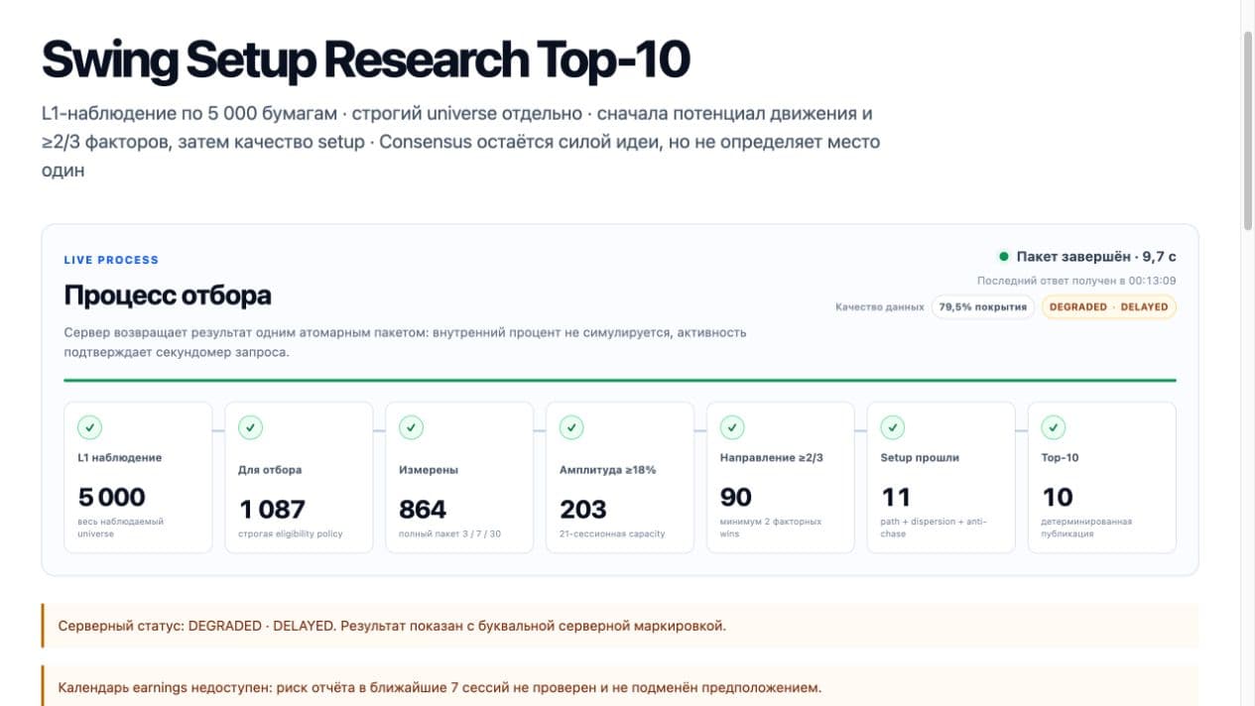The image size is (1255, 706).
Task: Click the весь наблюдаемый universe caption
Action: pyautogui.click(x=120, y=528)
